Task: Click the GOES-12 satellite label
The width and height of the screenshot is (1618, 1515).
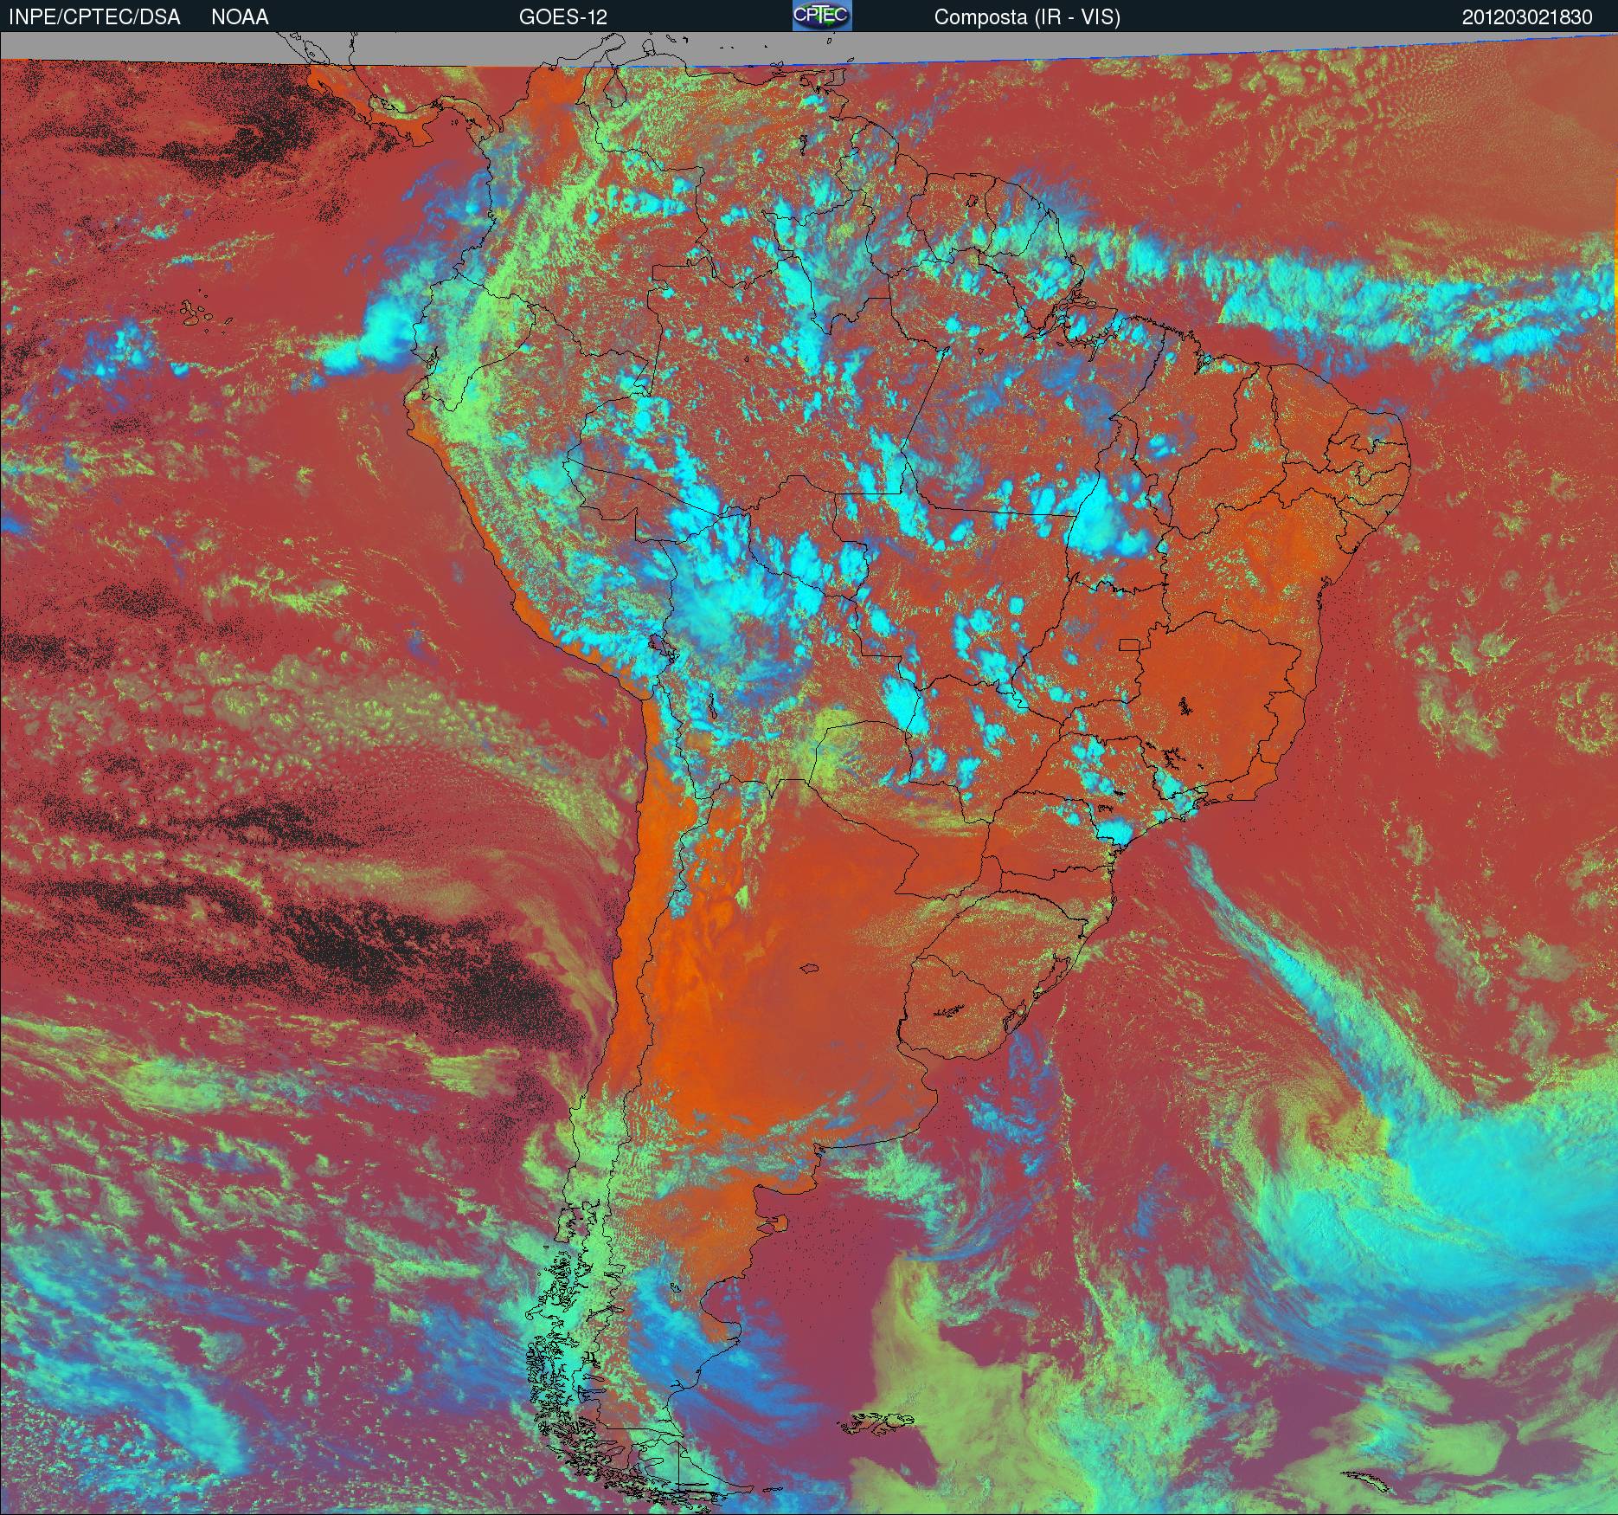Action: tap(562, 17)
